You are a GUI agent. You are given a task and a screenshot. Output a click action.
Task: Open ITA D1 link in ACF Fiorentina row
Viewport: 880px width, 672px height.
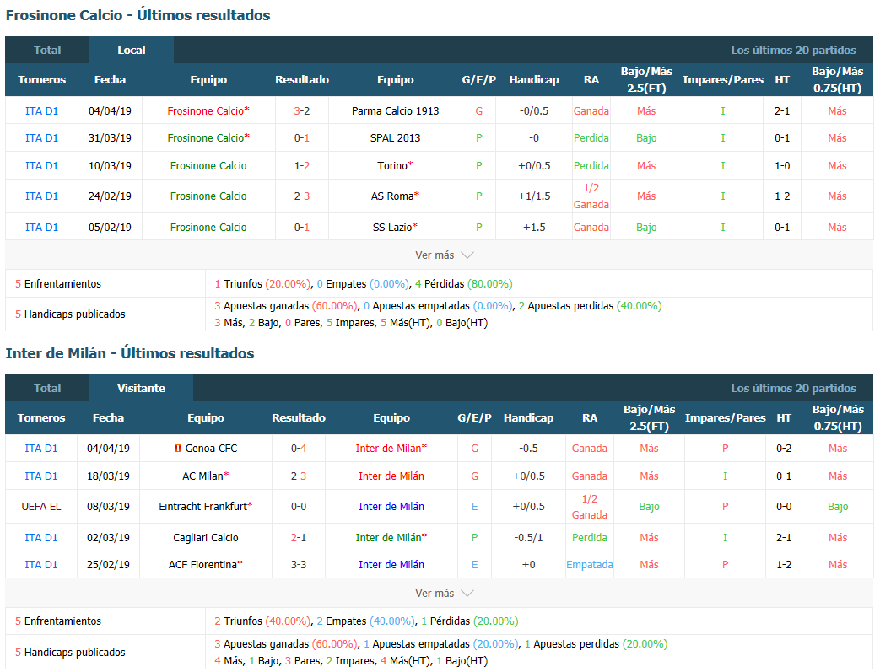tap(41, 565)
